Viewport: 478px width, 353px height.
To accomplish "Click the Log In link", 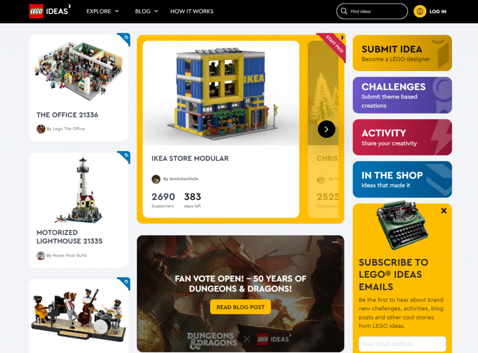I will [437, 12].
